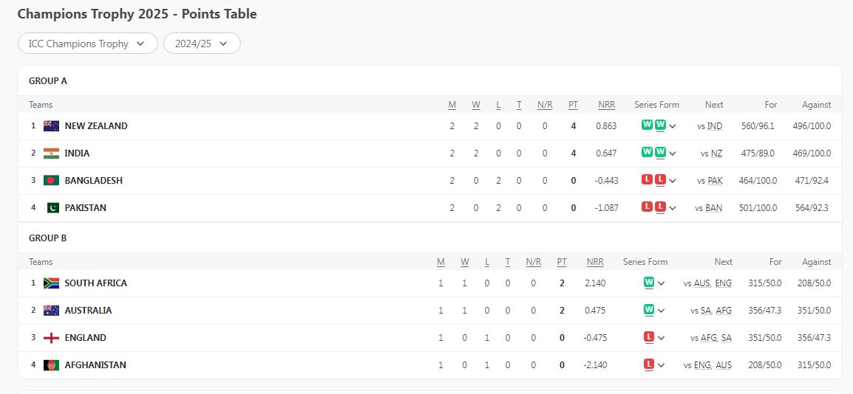Click the India flag icon
This screenshot has width=853, height=394.
[x=51, y=153]
